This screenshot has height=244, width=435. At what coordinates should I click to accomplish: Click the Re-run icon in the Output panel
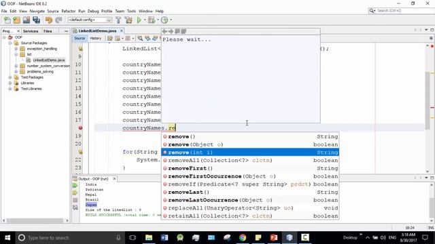pyautogui.click(x=75, y=185)
